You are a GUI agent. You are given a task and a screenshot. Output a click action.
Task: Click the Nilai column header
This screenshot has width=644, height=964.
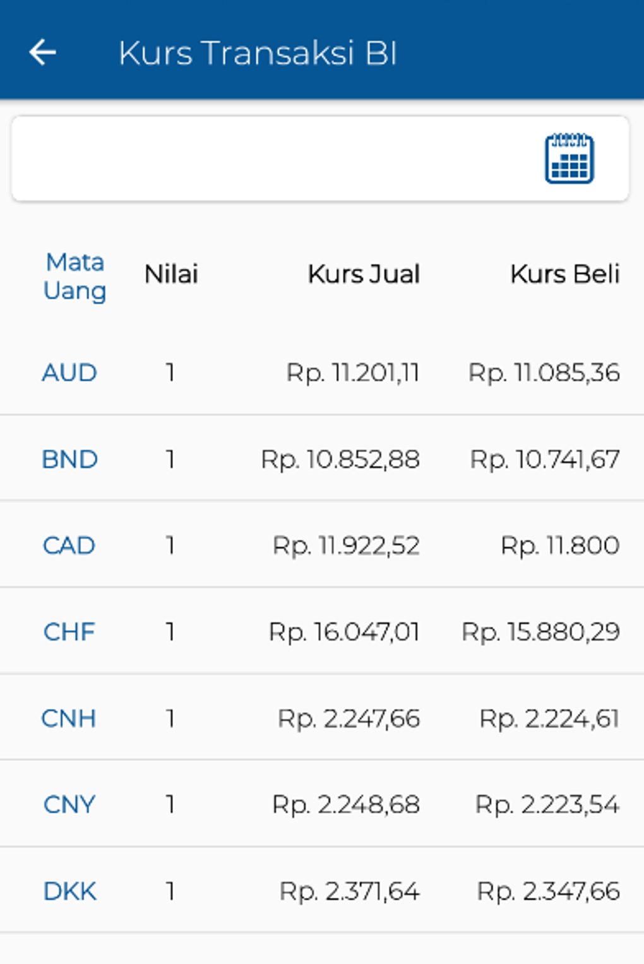click(x=171, y=275)
